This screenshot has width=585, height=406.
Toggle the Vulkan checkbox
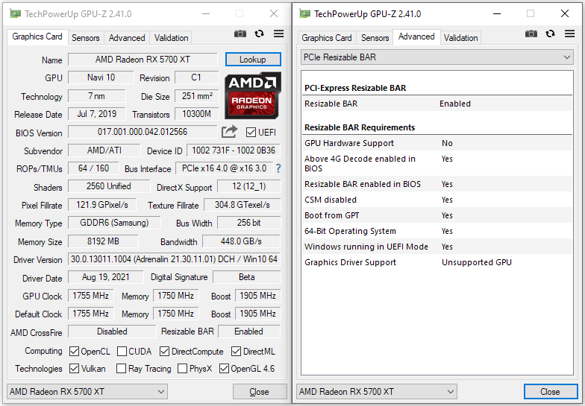(x=75, y=368)
